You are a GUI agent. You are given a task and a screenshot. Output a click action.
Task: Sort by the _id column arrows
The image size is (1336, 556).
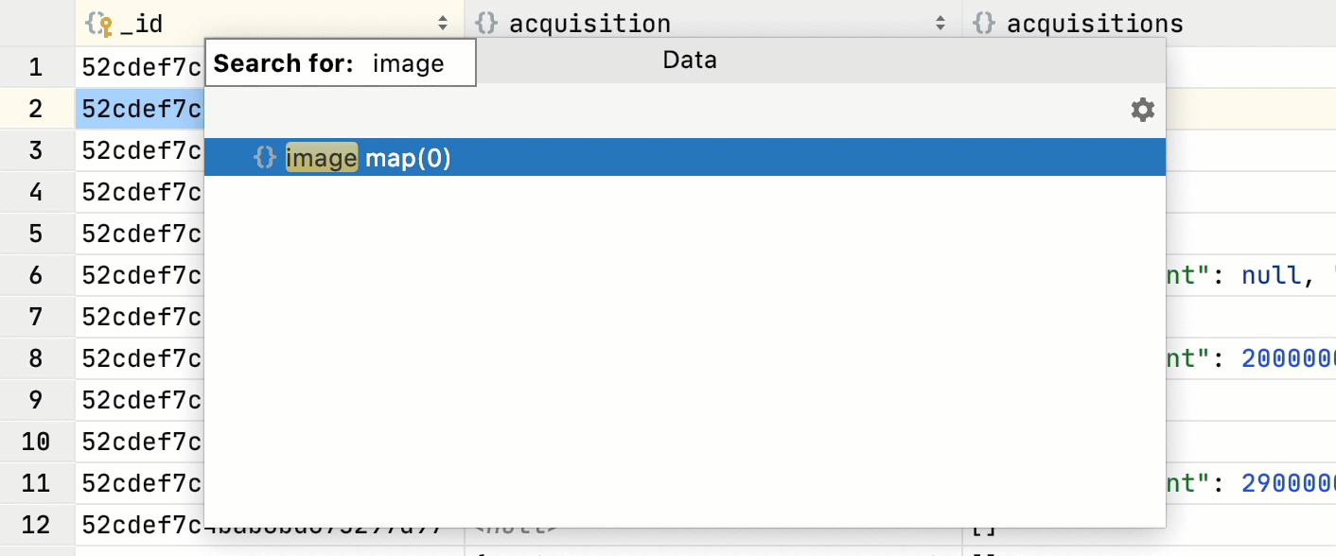point(444,24)
